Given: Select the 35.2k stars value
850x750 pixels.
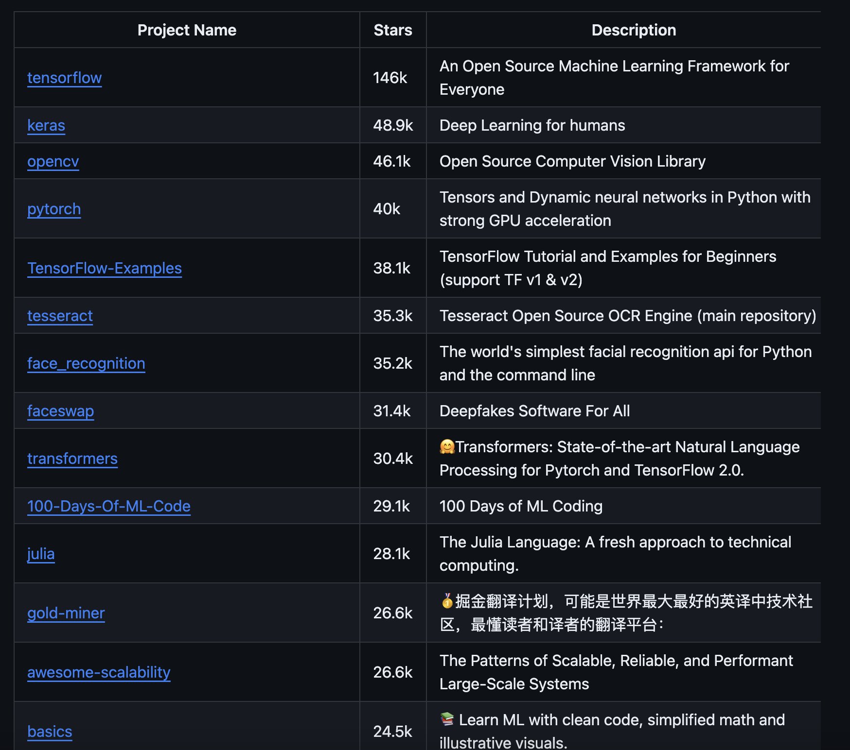Looking at the screenshot, I should coord(393,363).
